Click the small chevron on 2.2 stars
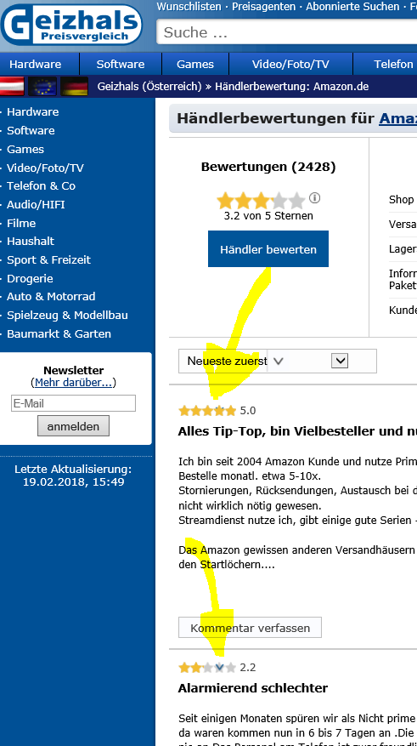The image size is (417, 746). (x=219, y=667)
